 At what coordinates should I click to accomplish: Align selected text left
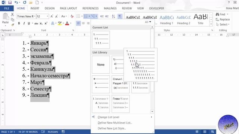pyautogui.click(x=78, y=23)
